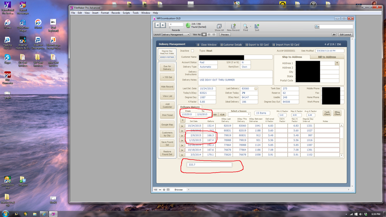Image resolution: width=386 pixels, height=217 pixels.
Task: Switch to the Bill to Address tab
Action: pyautogui.click(x=327, y=57)
